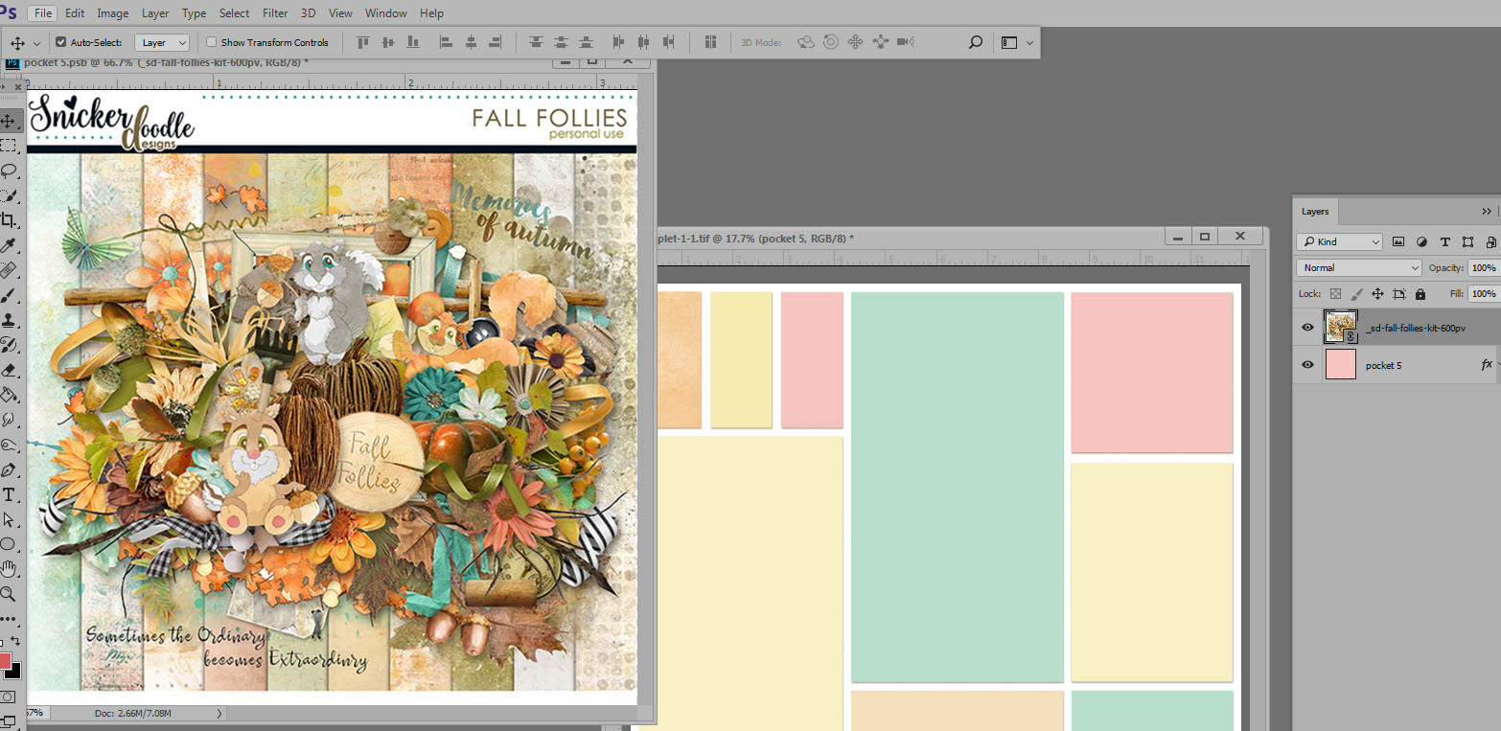This screenshot has width=1501, height=731.
Task: Select the Lasso tool
Action: (x=9, y=171)
